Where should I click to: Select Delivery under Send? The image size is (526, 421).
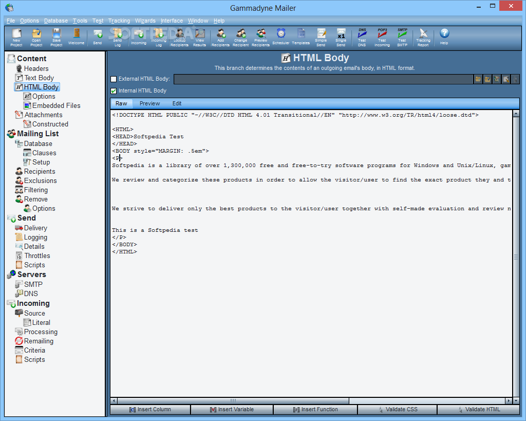[31, 228]
